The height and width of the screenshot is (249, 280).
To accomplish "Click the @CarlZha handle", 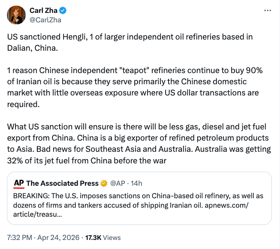I will tap(44, 19).
